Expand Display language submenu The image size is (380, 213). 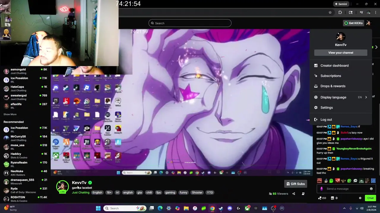pos(341,97)
